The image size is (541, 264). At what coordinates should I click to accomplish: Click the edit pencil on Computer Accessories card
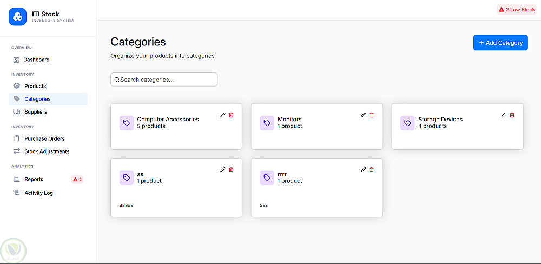point(223,115)
